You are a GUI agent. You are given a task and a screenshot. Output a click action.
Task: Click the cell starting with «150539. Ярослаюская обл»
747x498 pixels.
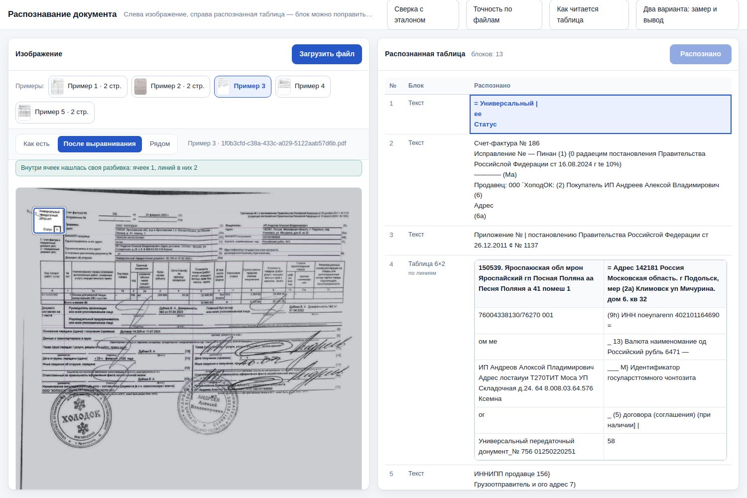pyautogui.click(x=539, y=284)
